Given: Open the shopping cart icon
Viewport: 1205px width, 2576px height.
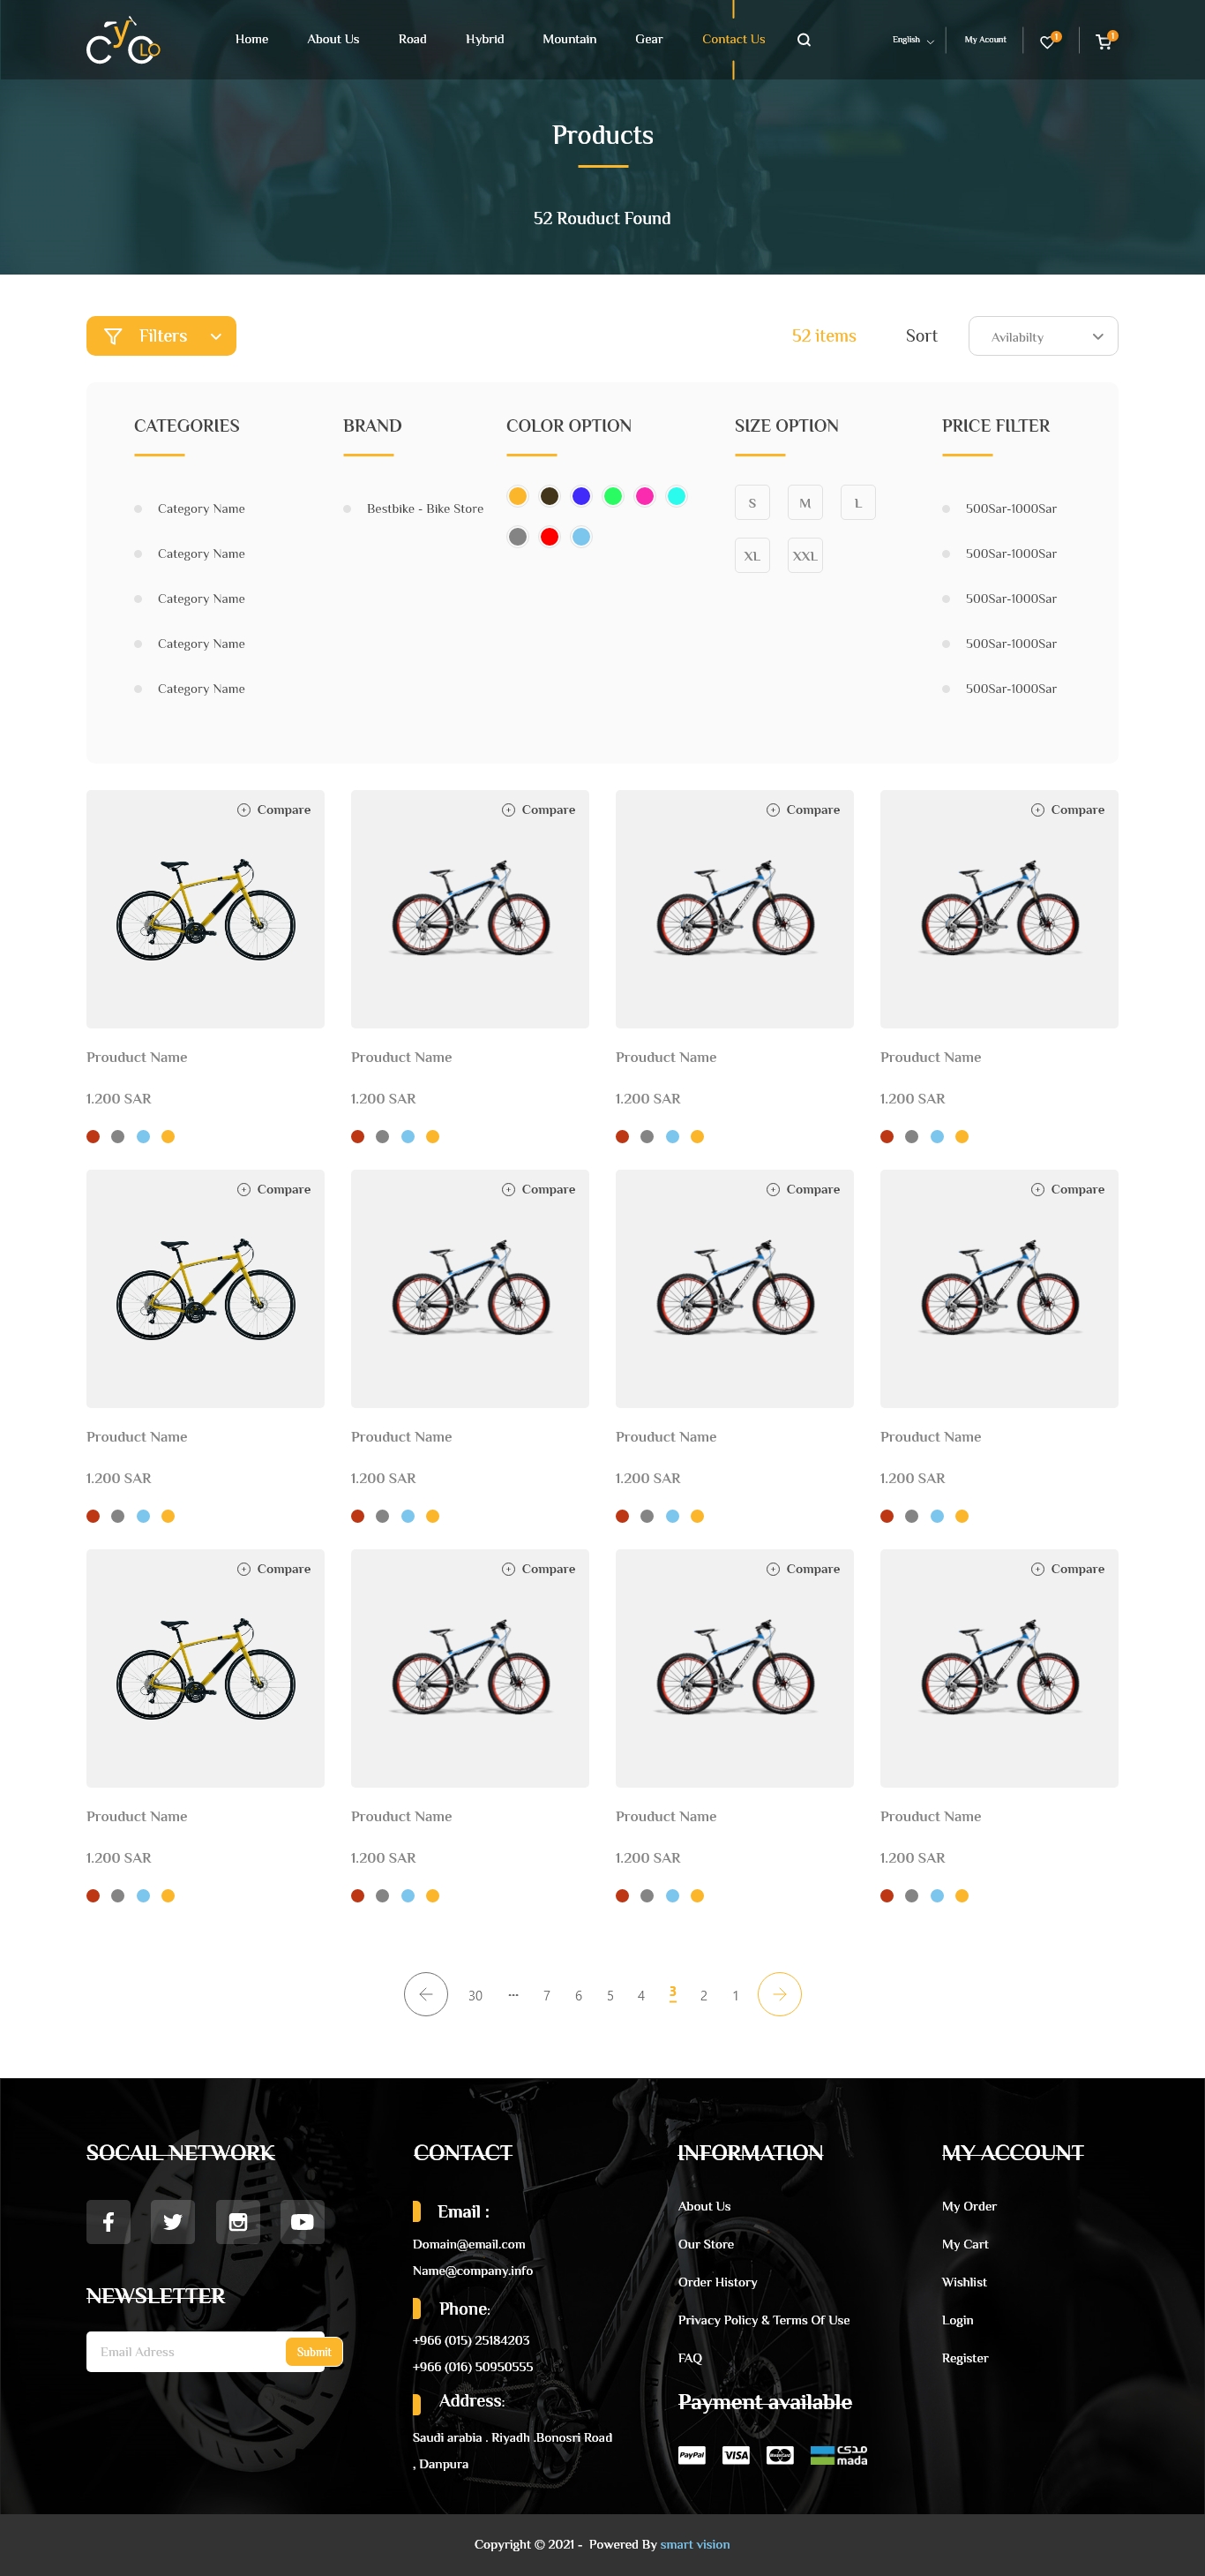Looking at the screenshot, I should [1103, 42].
